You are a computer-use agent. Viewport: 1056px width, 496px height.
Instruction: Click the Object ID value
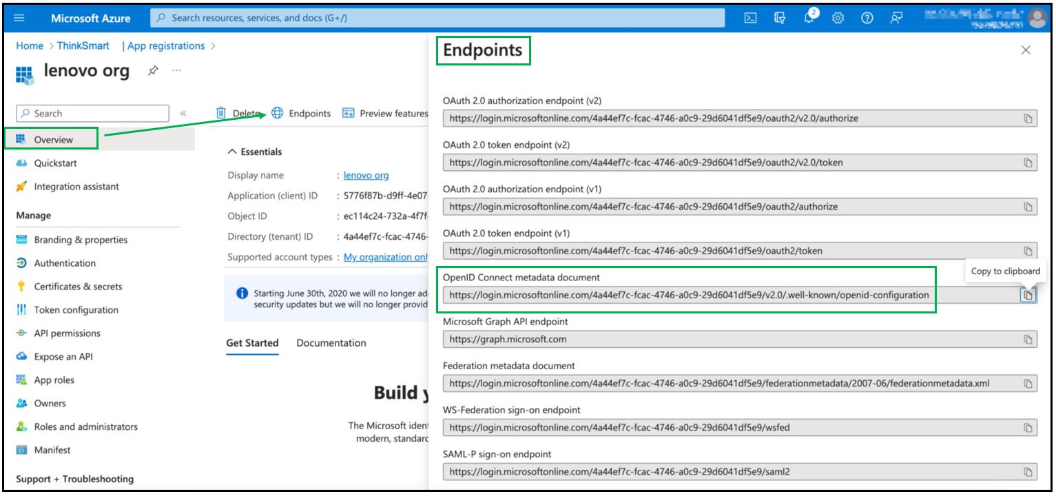pos(386,216)
